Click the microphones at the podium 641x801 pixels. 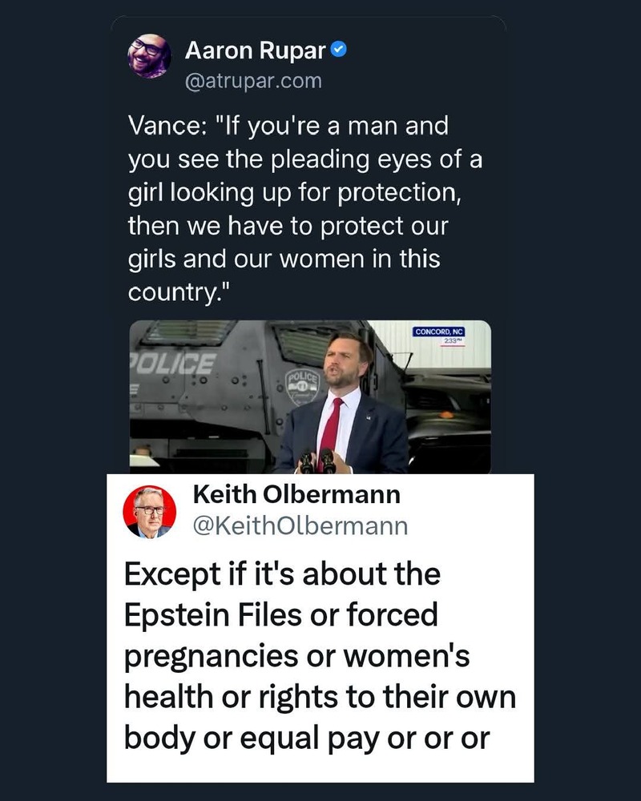[316, 461]
